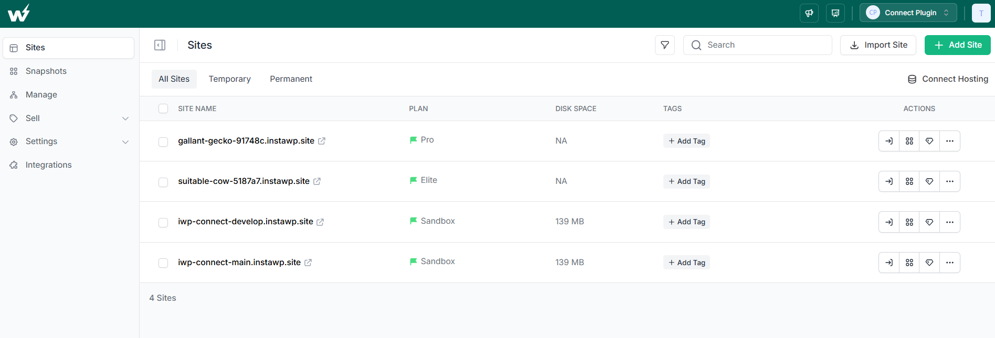Viewport: 995px width, 338px height.
Task: Create snapshot for suitable-cow site
Action: 909,181
